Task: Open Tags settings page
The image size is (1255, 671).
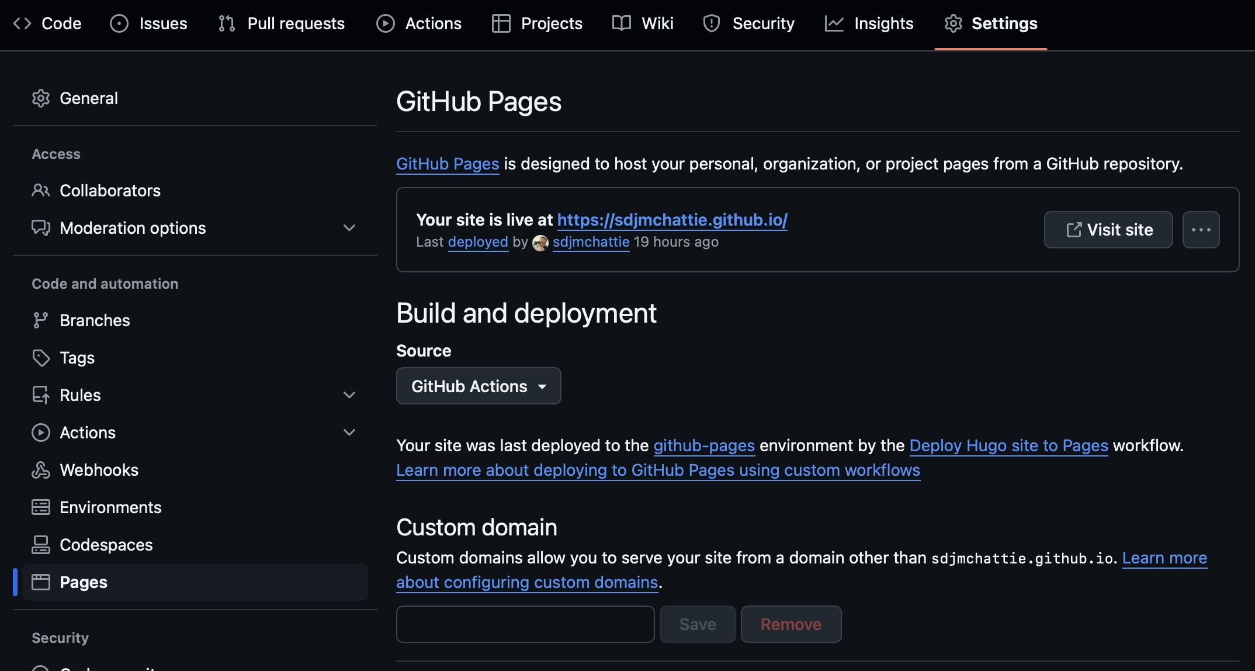Action: pyautogui.click(x=195, y=358)
